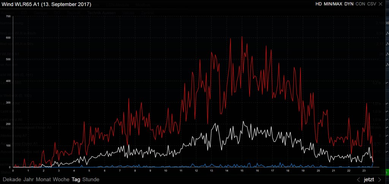The width and height of the screenshot is (389, 184).
Task: Enable the CON option
Action: tap(360, 4)
